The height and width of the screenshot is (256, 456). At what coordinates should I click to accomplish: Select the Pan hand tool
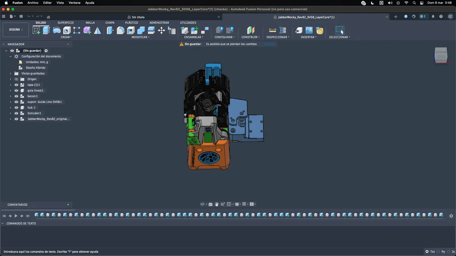[217, 204]
